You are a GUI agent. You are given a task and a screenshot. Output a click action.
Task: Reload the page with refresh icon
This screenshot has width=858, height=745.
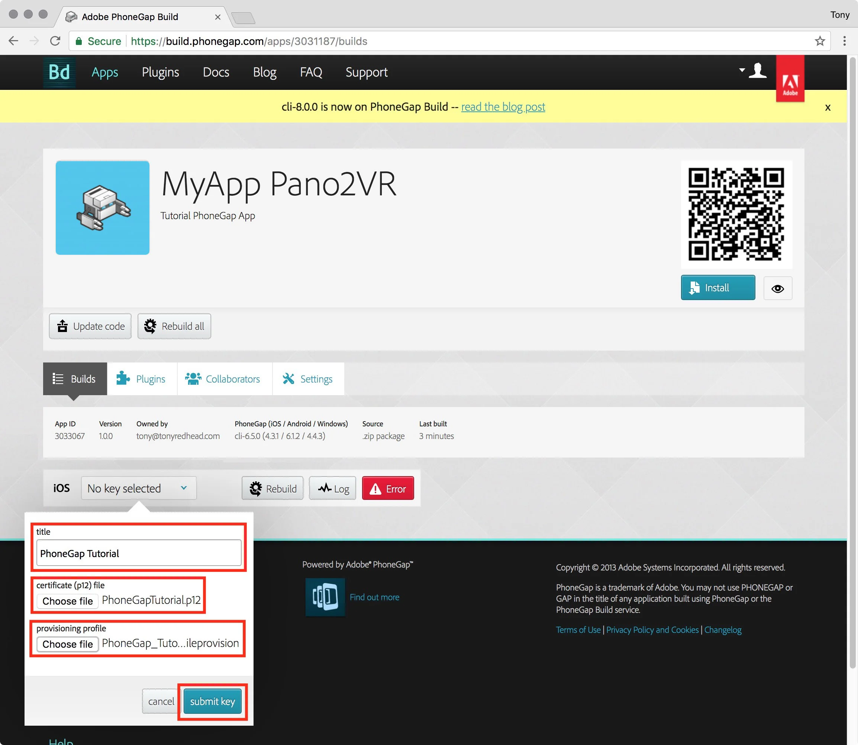(x=55, y=41)
